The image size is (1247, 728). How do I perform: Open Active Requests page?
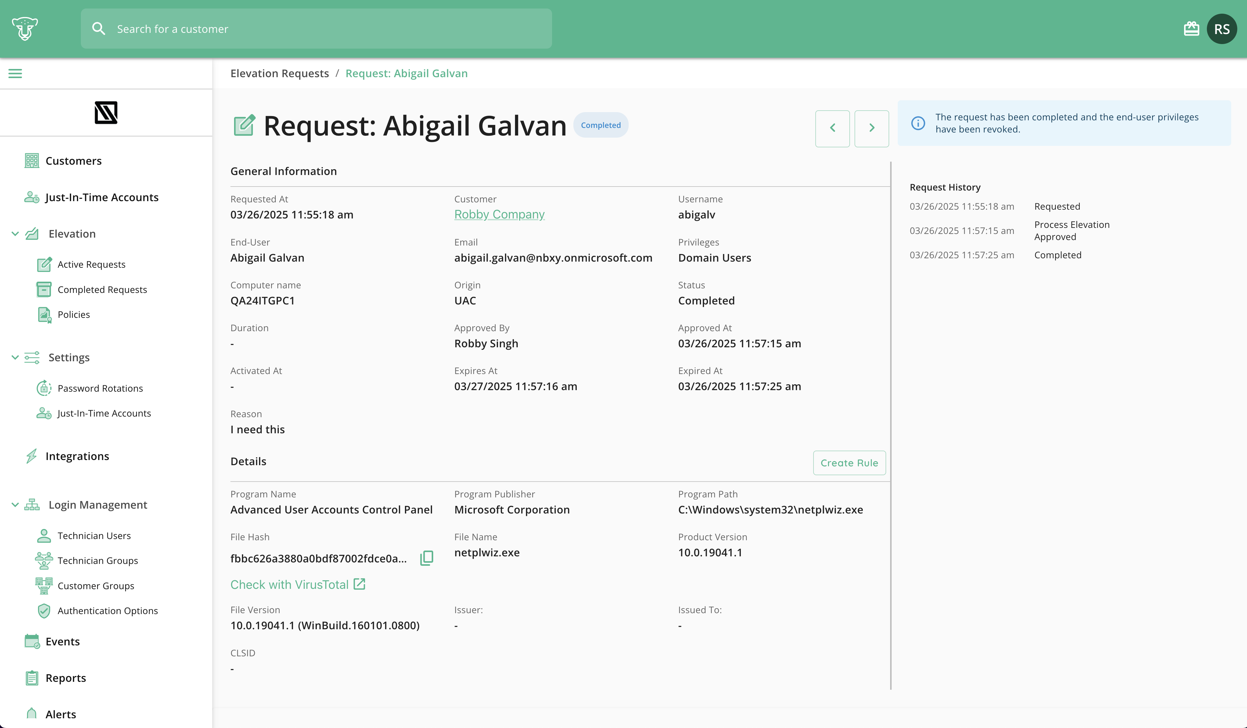92,264
